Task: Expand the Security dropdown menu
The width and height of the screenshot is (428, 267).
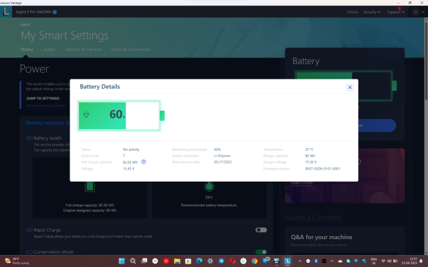Action: coord(372,12)
